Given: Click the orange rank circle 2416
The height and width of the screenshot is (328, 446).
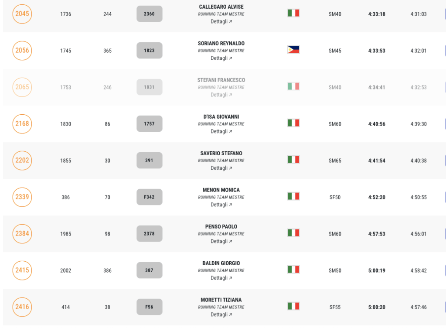Looking at the screenshot, I should point(22,307).
